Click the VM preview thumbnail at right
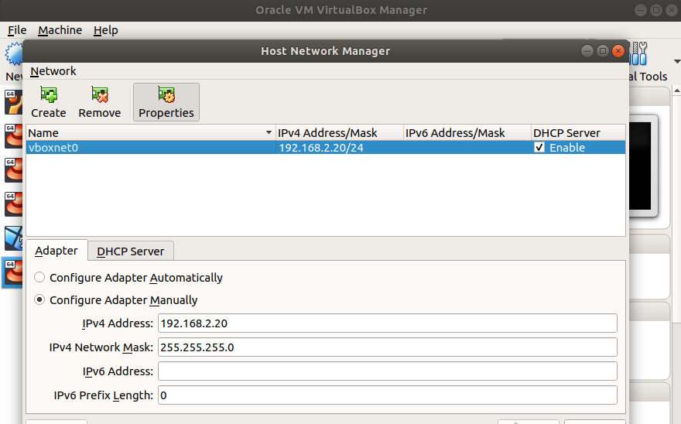Viewport: 681px width, 424px height. click(642, 167)
